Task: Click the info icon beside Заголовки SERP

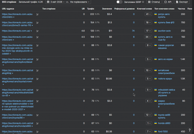Action: pyautogui.click(x=143, y=2)
